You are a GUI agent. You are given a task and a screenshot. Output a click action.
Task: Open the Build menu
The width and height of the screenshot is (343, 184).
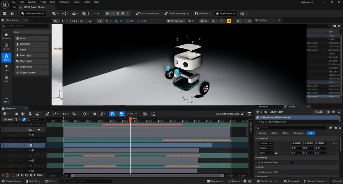click(53, 2)
